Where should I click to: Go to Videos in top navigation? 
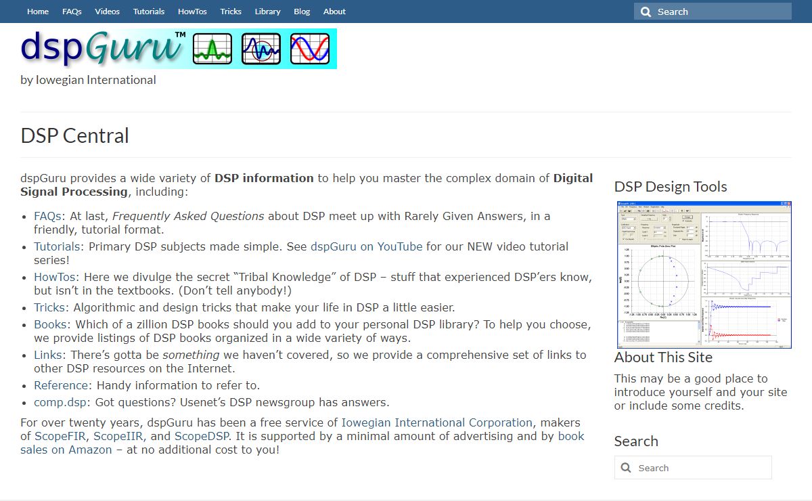[108, 12]
